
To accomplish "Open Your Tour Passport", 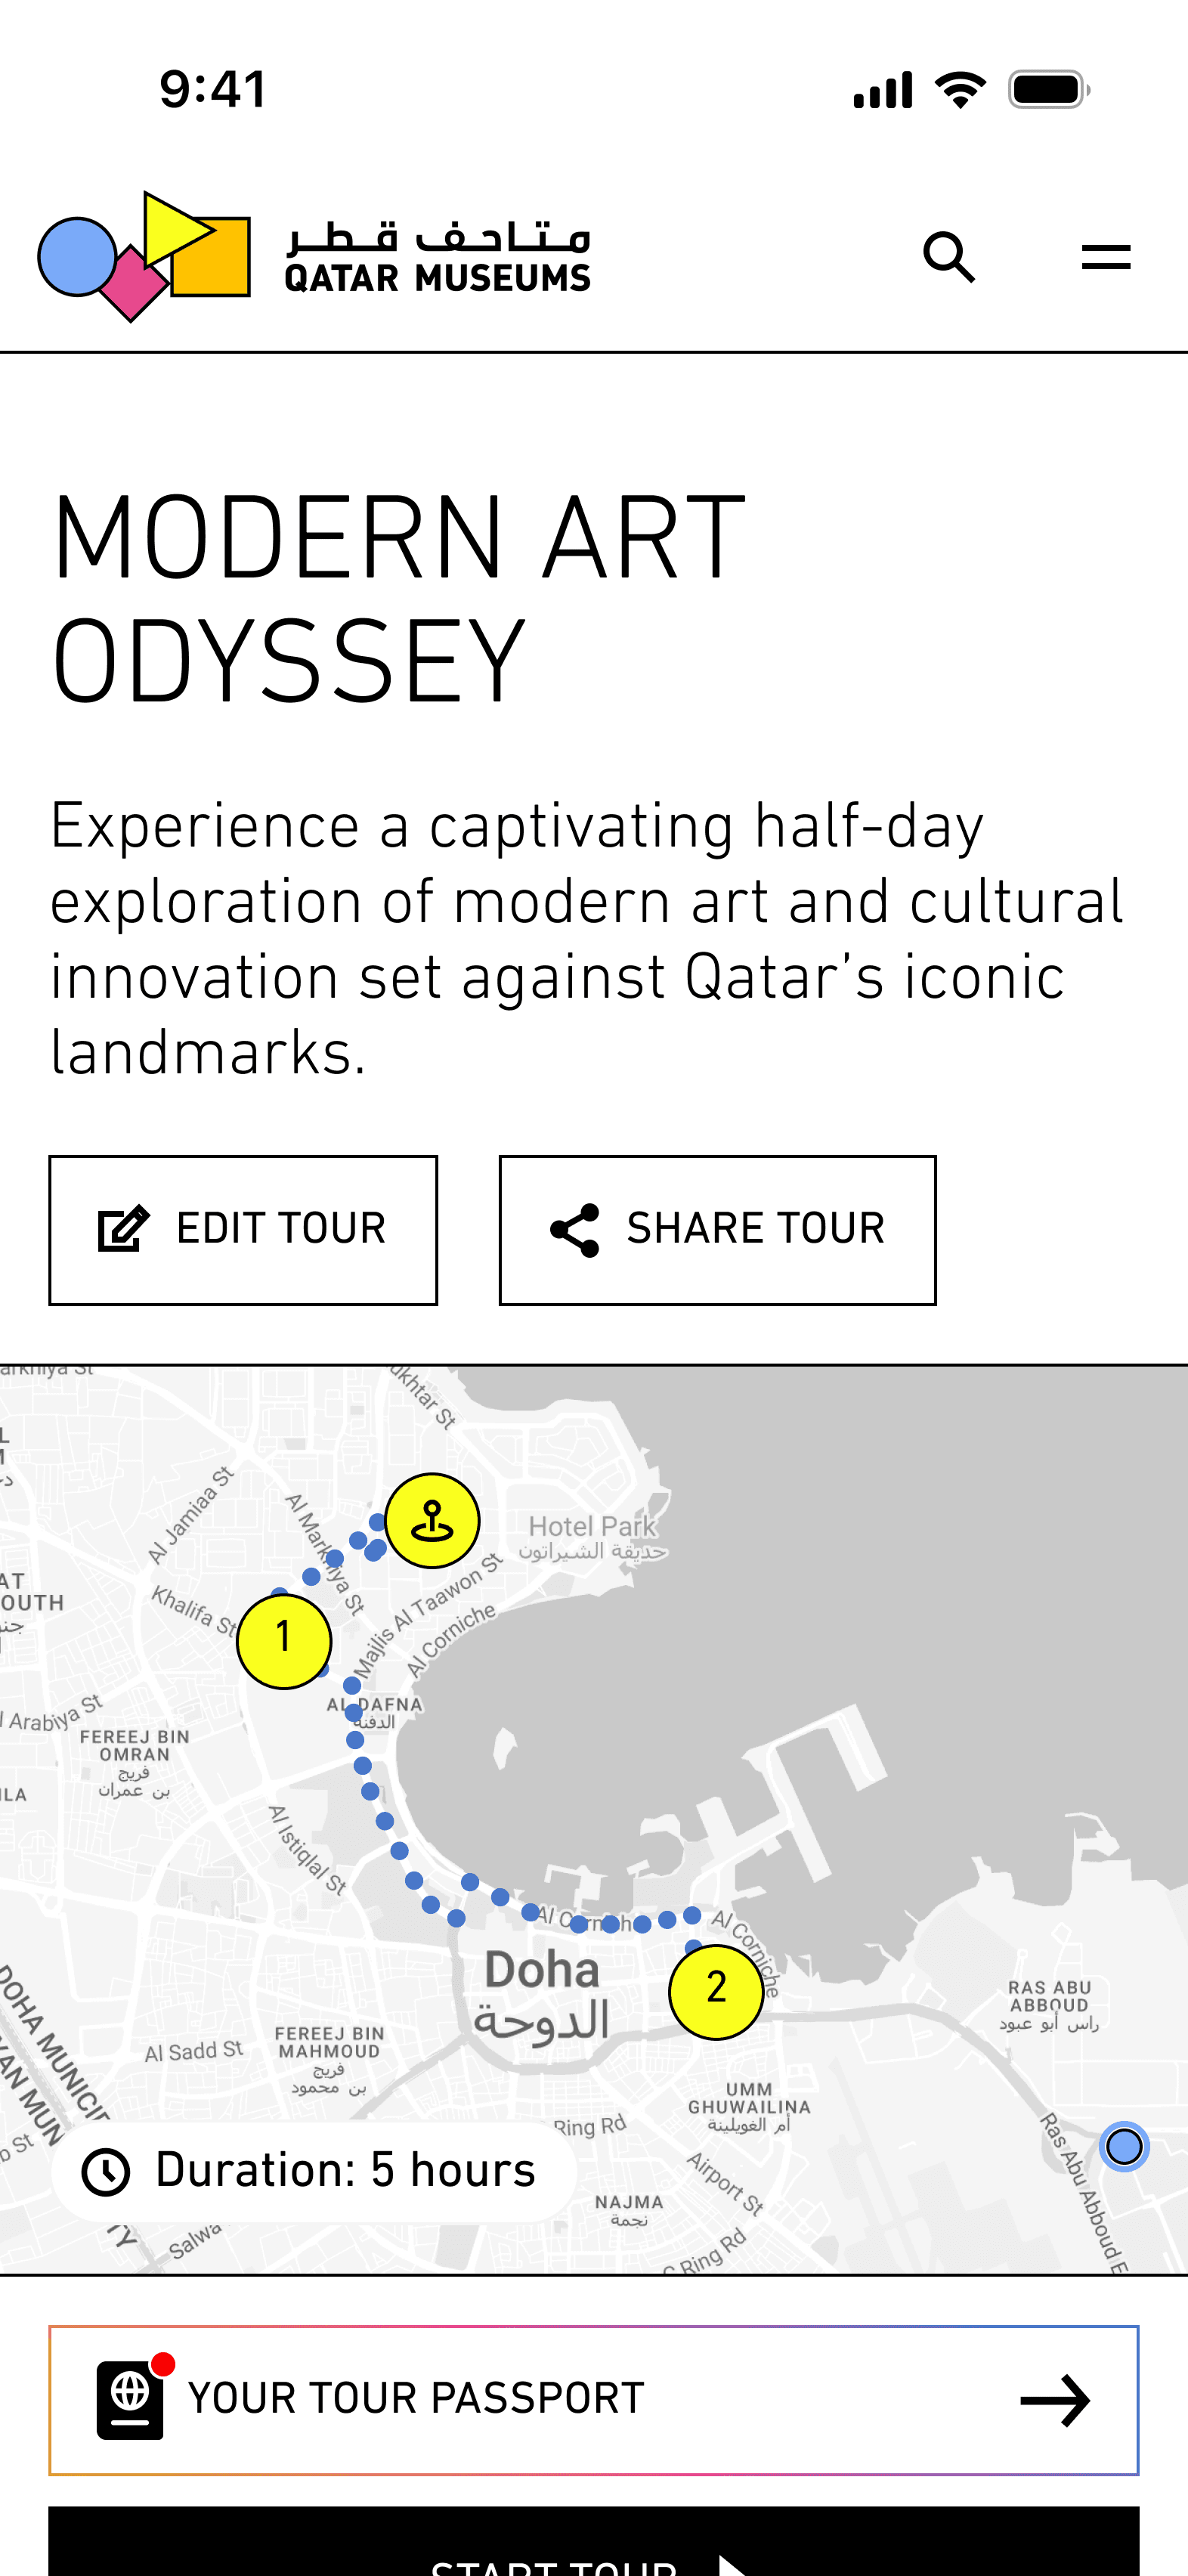I will (594, 2400).
